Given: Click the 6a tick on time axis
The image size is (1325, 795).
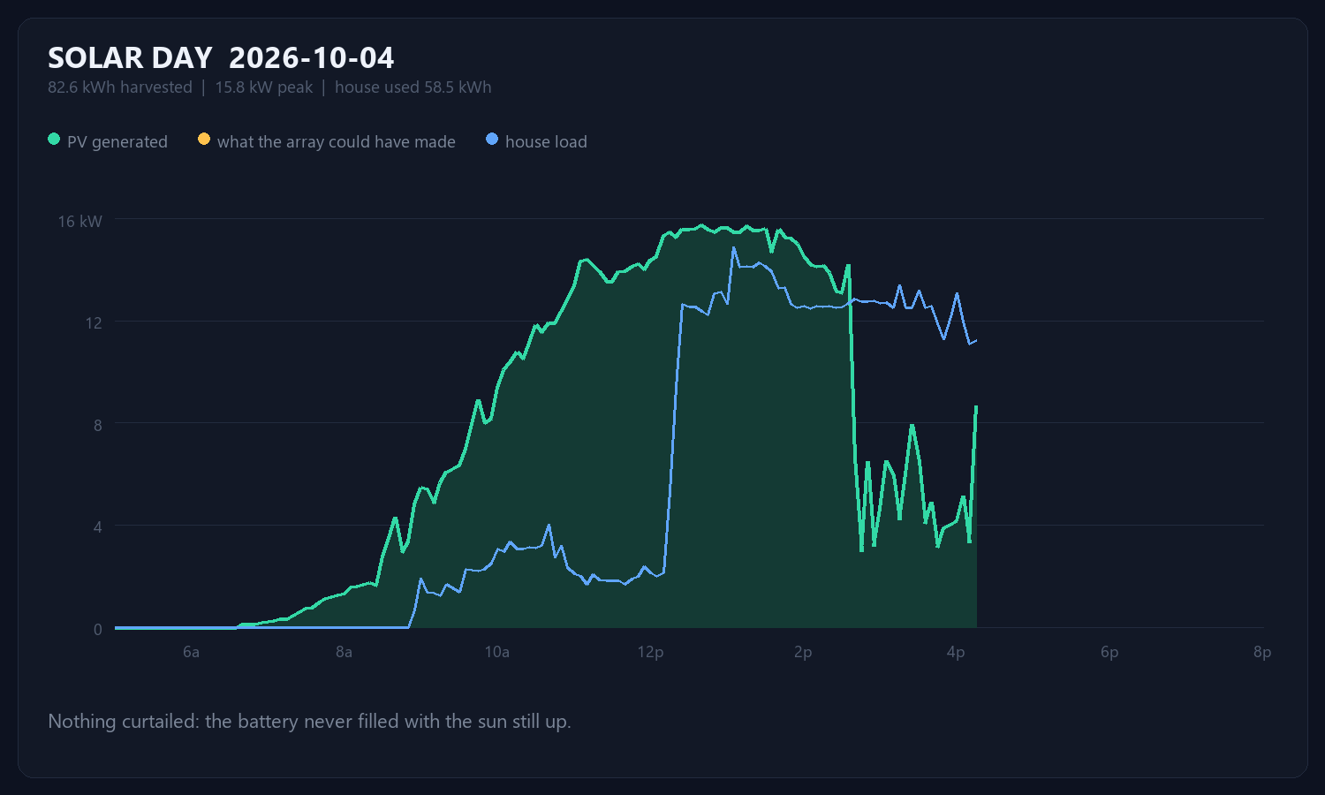Looking at the screenshot, I should [x=191, y=653].
